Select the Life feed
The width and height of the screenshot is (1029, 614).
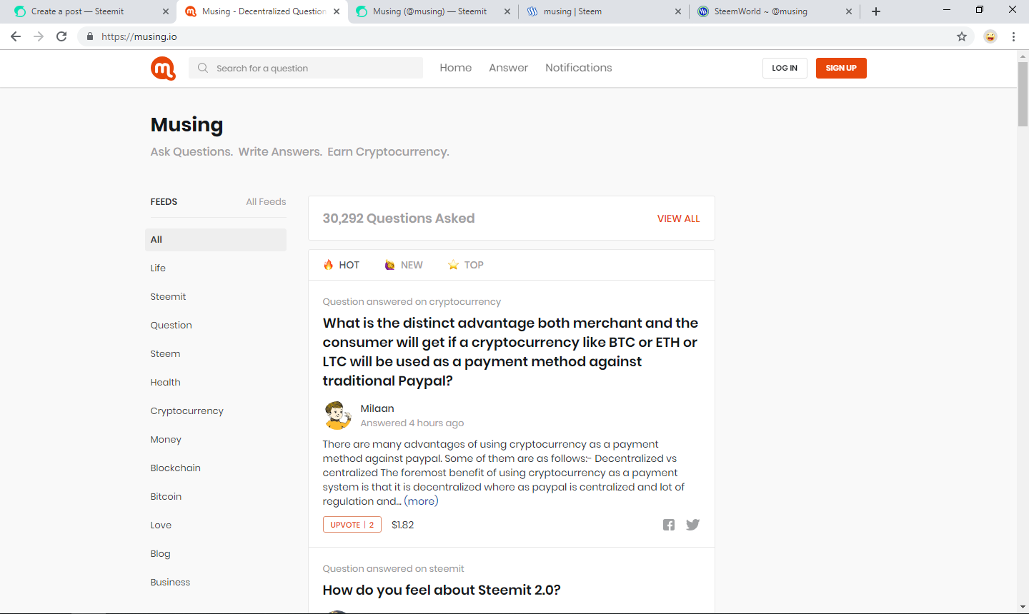pos(158,268)
